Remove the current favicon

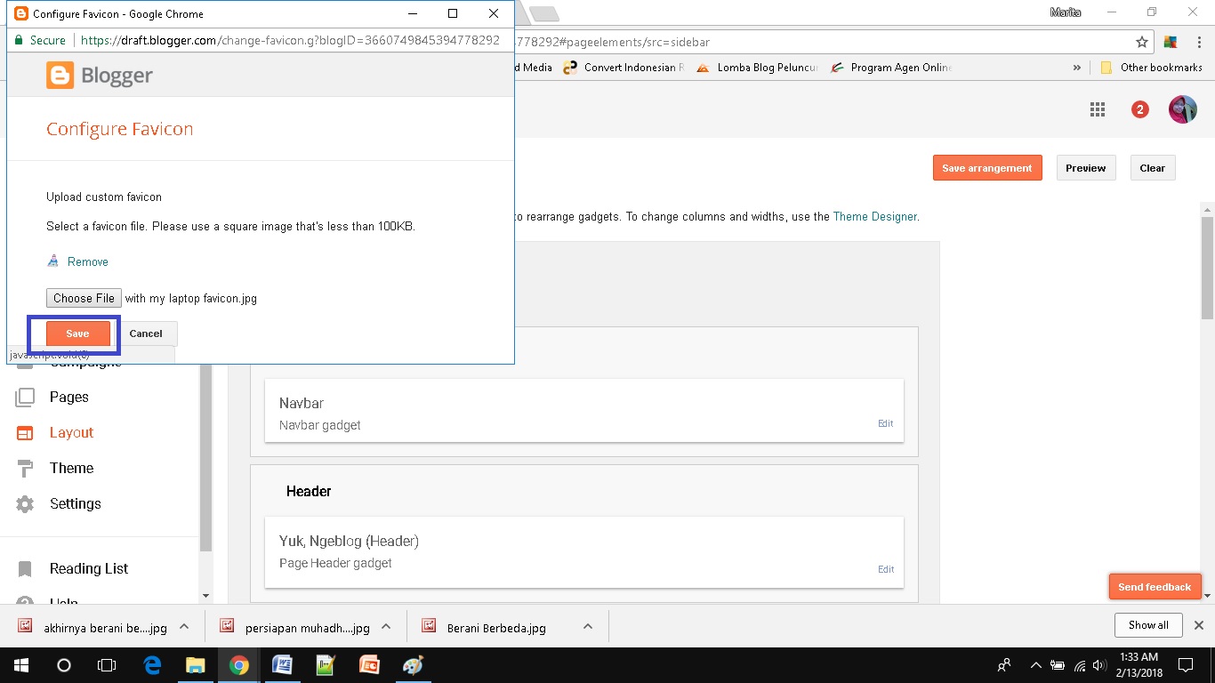(88, 261)
